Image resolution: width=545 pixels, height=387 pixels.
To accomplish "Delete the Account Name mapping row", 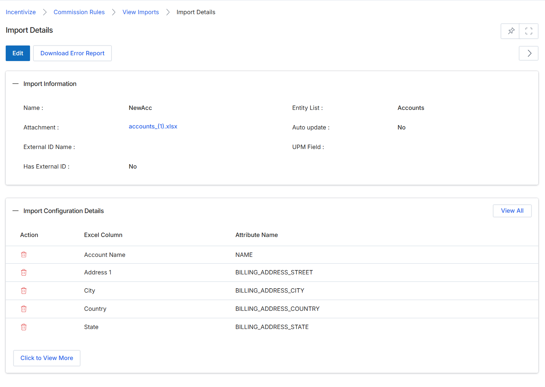I will [24, 255].
